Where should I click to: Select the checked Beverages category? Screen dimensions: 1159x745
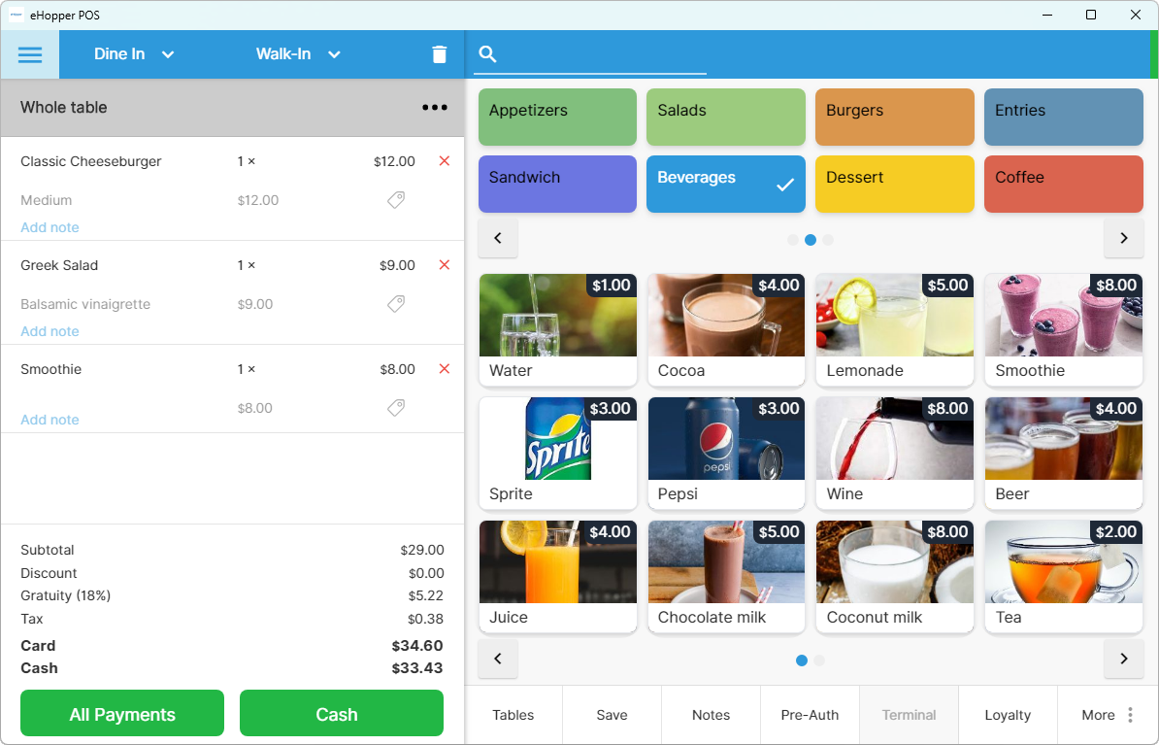pos(725,184)
